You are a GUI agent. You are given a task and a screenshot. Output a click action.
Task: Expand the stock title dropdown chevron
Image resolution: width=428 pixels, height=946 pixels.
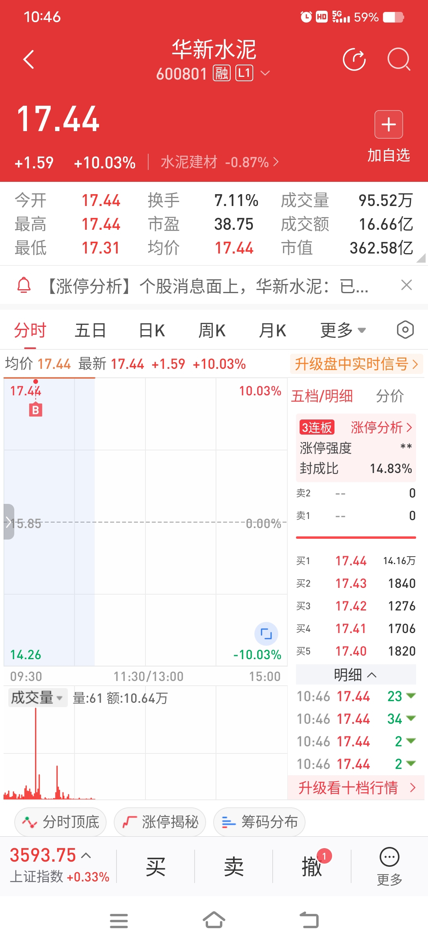coord(265,73)
